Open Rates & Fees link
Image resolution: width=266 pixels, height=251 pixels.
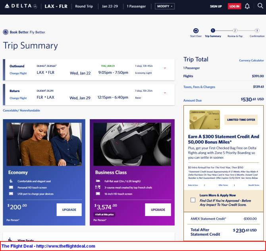point(193,185)
